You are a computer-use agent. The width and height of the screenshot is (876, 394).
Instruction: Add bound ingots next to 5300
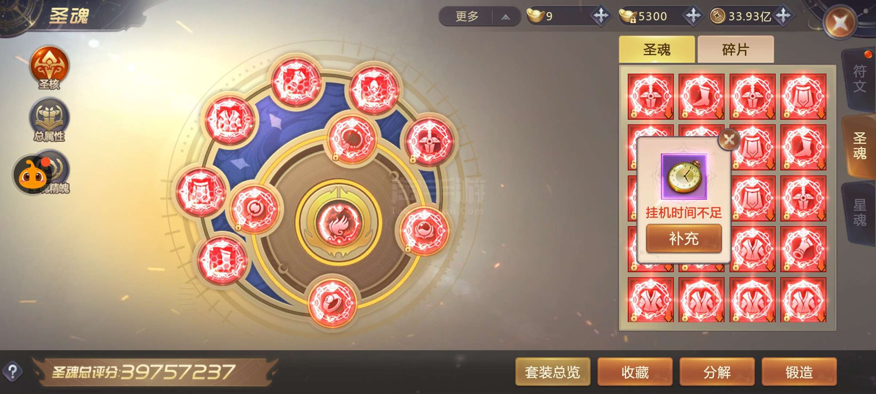point(693,16)
